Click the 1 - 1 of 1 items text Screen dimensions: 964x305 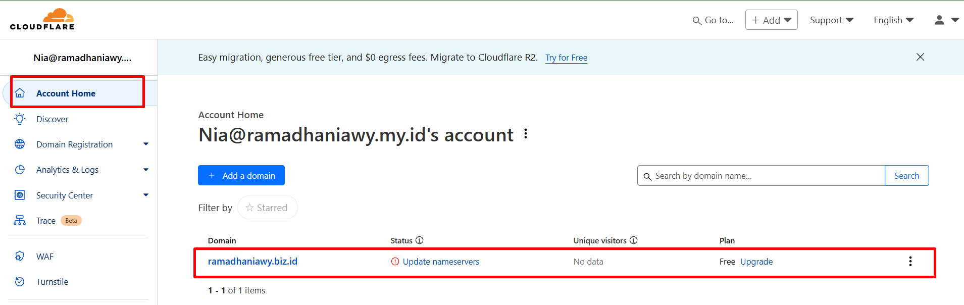(x=236, y=290)
